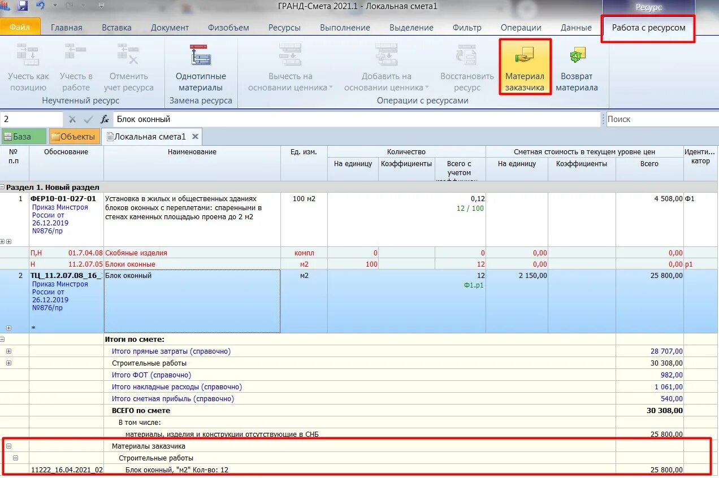This screenshot has height=478, width=719.
Task: Expand position 2 Блок оконный row details
Action: pyautogui.click(x=8, y=328)
